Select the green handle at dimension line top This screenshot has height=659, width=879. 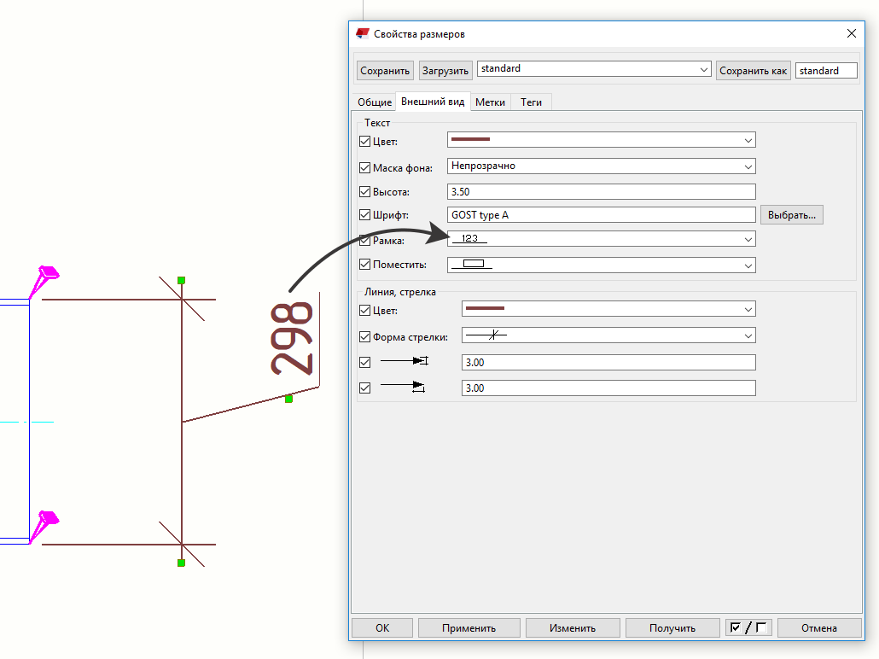[181, 280]
